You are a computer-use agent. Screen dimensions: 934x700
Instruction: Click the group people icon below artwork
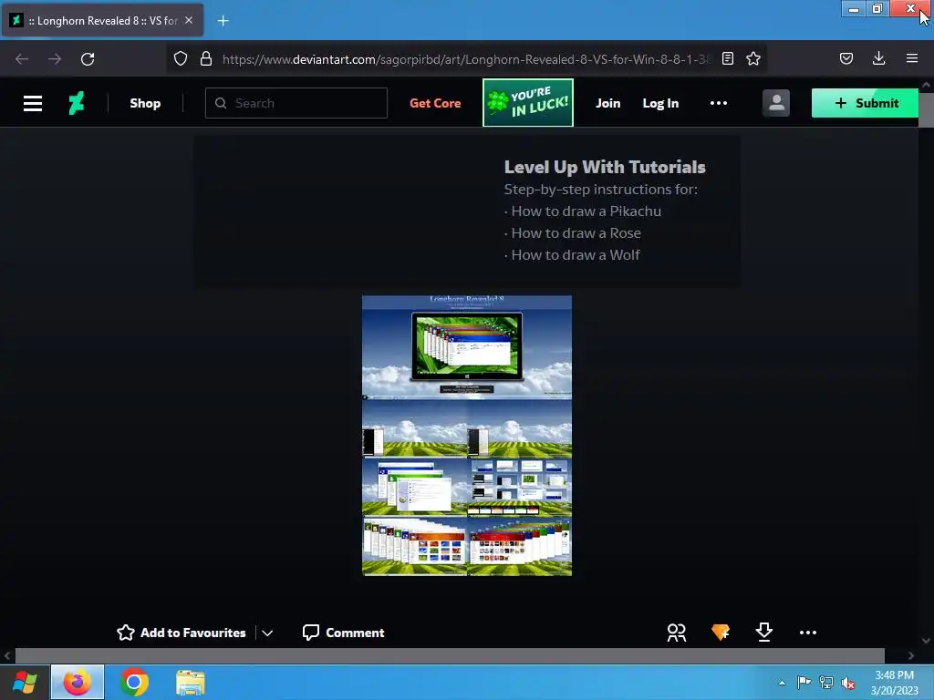click(677, 633)
